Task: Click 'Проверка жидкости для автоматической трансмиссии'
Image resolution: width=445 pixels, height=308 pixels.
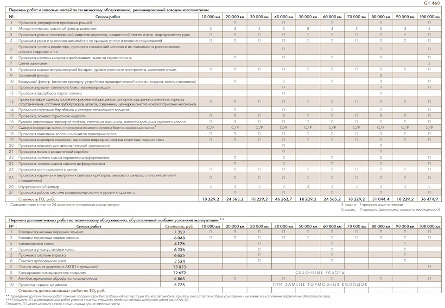Action: (64, 145)
